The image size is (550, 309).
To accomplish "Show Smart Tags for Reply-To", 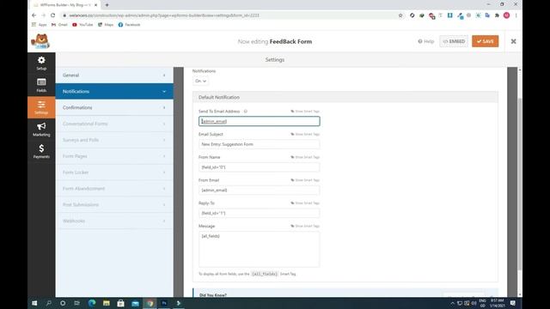I will [305, 203].
